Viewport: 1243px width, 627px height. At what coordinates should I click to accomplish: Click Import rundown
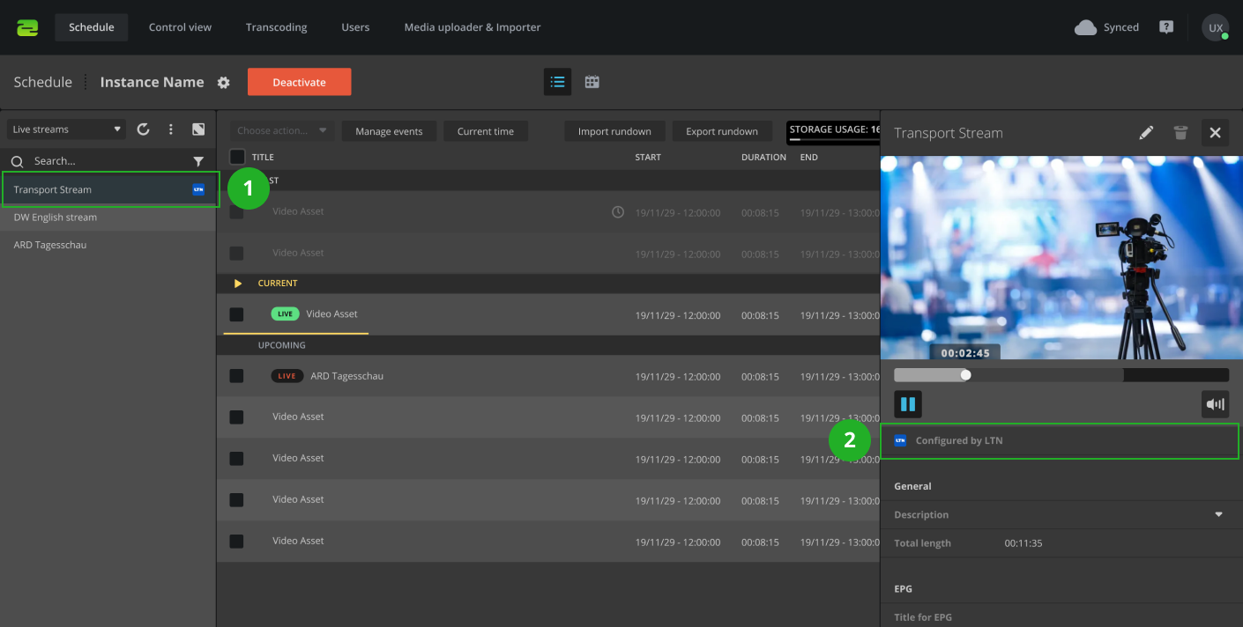pos(614,130)
